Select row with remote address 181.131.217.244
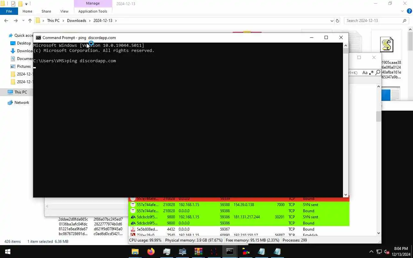This screenshot has height=258, width=413. (x=239, y=217)
